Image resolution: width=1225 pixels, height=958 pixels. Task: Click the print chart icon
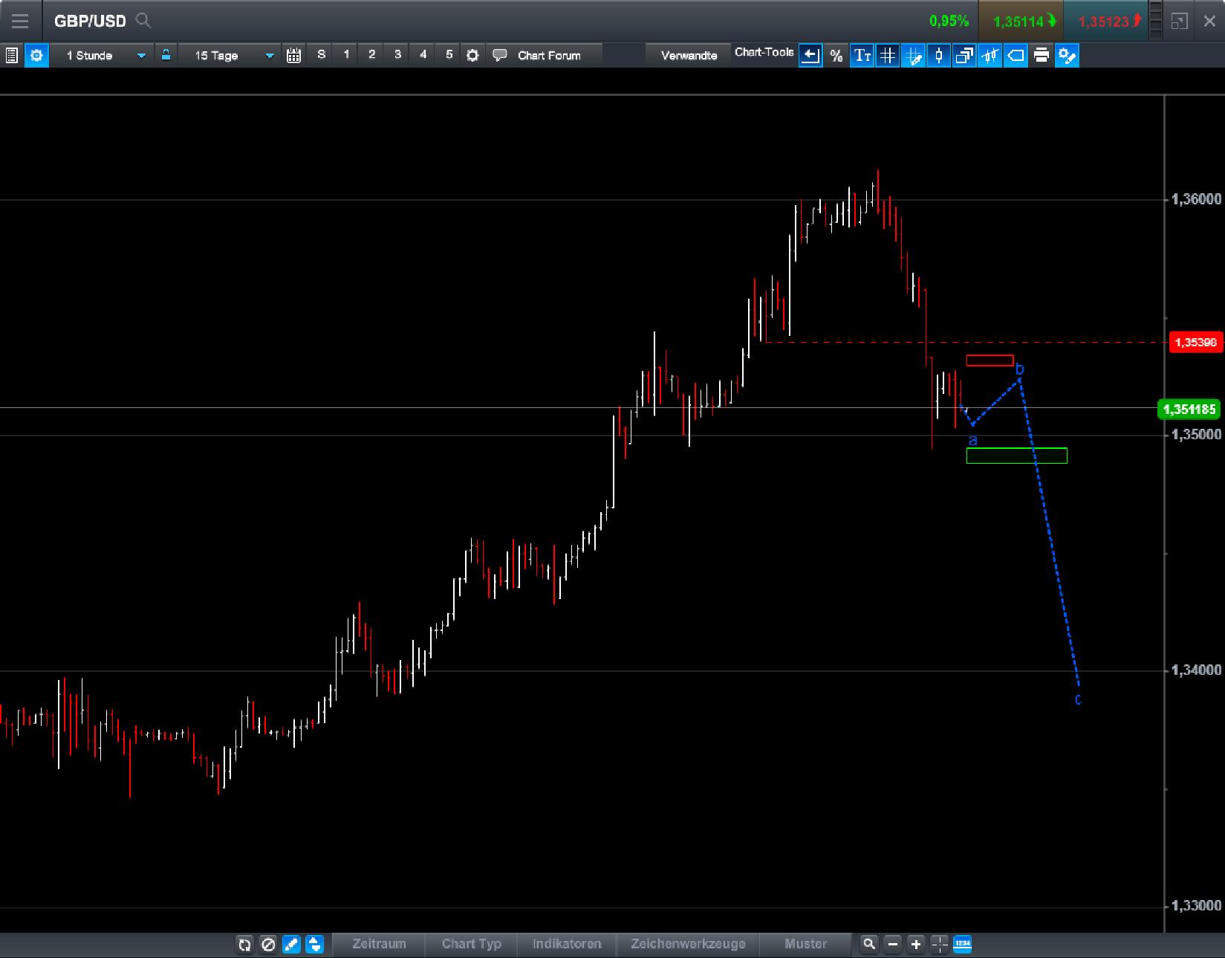point(1041,55)
